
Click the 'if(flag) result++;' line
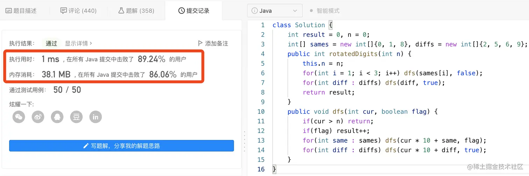pos(336,131)
